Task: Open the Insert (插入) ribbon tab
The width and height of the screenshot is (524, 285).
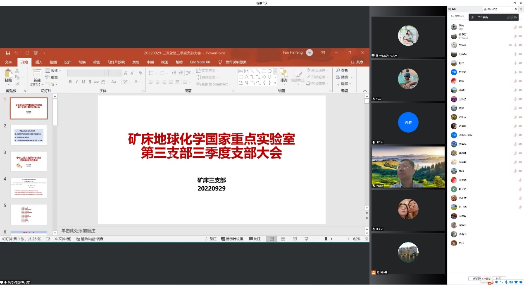Action: tap(39, 62)
